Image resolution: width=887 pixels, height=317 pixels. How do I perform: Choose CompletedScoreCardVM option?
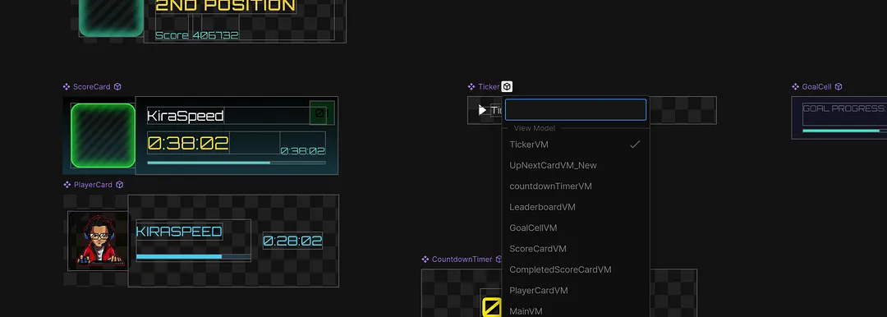[575, 270]
